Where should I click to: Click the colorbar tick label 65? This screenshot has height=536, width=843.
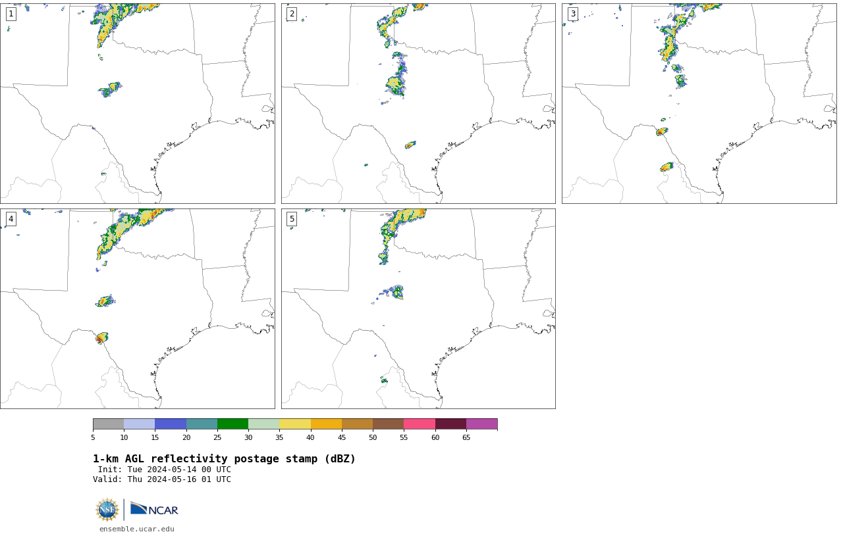[x=466, y=437]
